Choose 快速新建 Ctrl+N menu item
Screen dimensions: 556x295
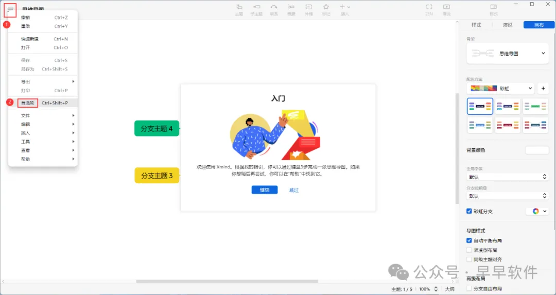(x=43, y=39)
